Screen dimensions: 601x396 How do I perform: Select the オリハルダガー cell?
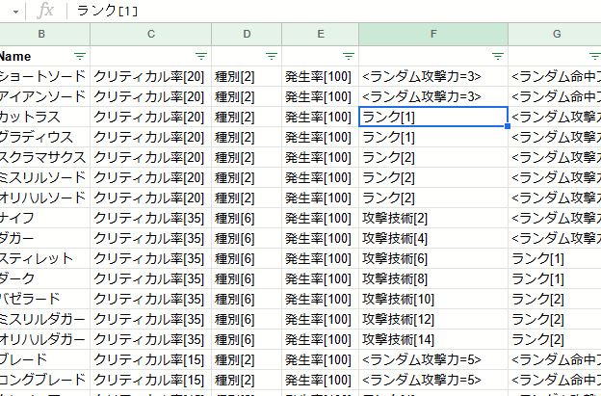pos(45,339)
